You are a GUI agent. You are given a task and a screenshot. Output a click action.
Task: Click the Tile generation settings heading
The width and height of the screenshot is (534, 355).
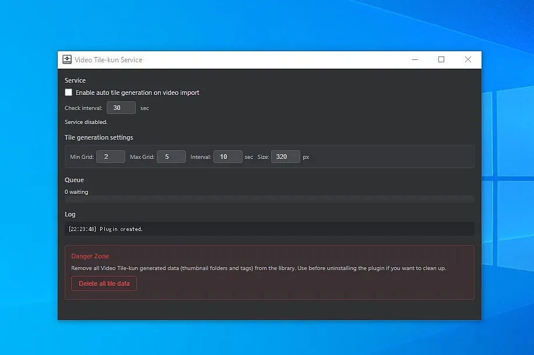pyautogui.click(x=99, y=137)
